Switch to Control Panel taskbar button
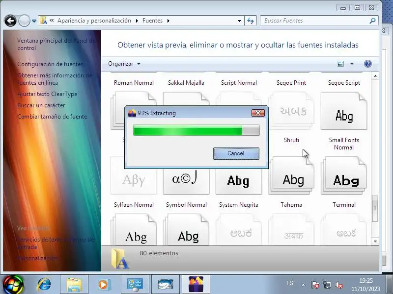Viewport: 393px width, 294px height. pos(135,285)
